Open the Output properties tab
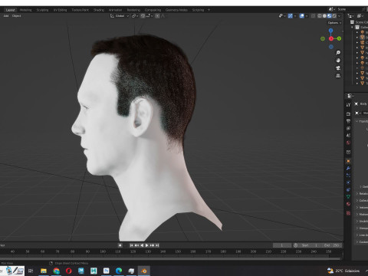 pos(348,121)
